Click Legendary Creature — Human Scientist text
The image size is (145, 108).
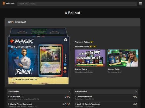coord(21,99)
